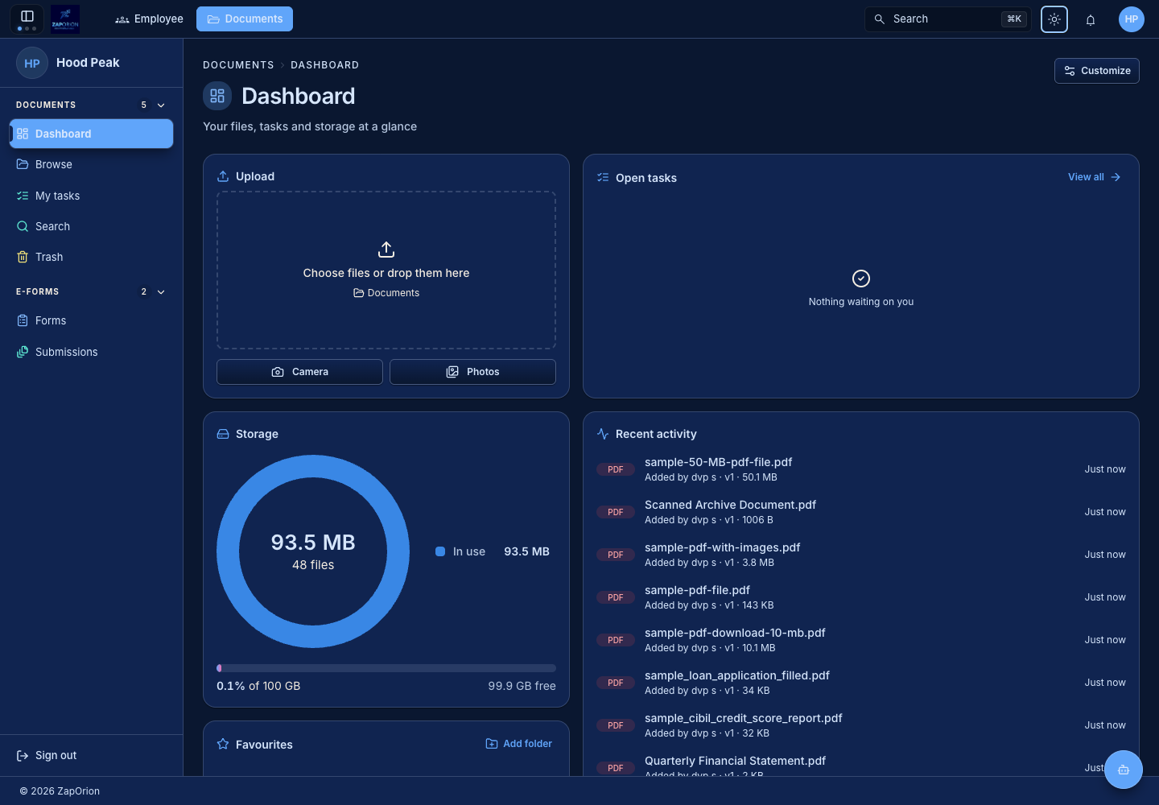The image size is (1159, 805).
Task: Click the upload arrow in drop zone
Action: (x=386, y=250)
